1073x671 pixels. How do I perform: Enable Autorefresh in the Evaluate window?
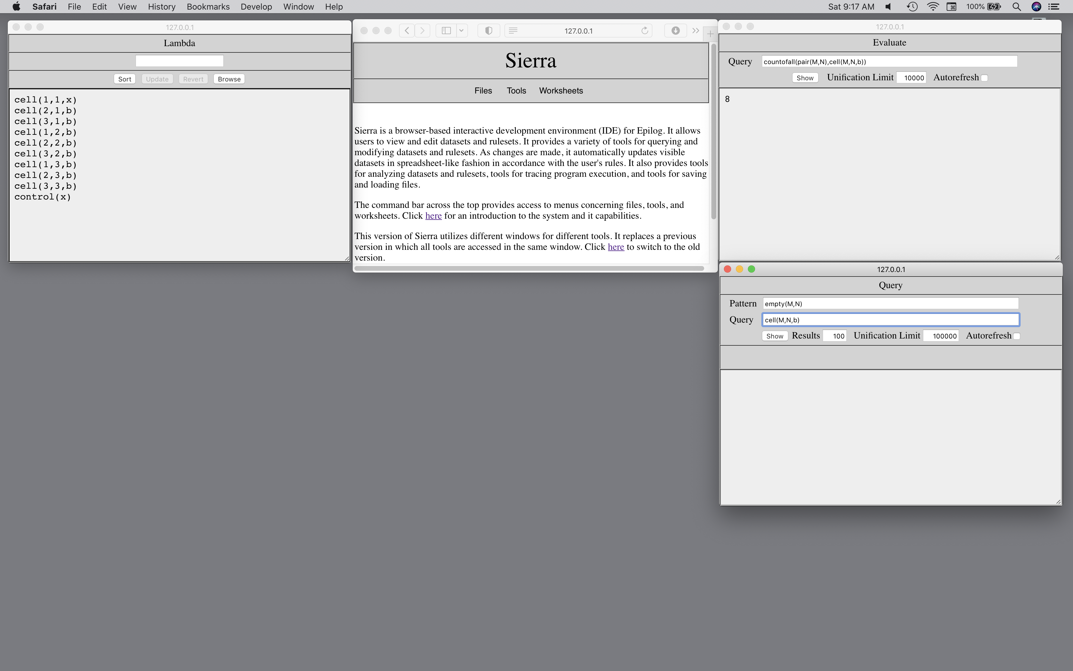[984, 78]
